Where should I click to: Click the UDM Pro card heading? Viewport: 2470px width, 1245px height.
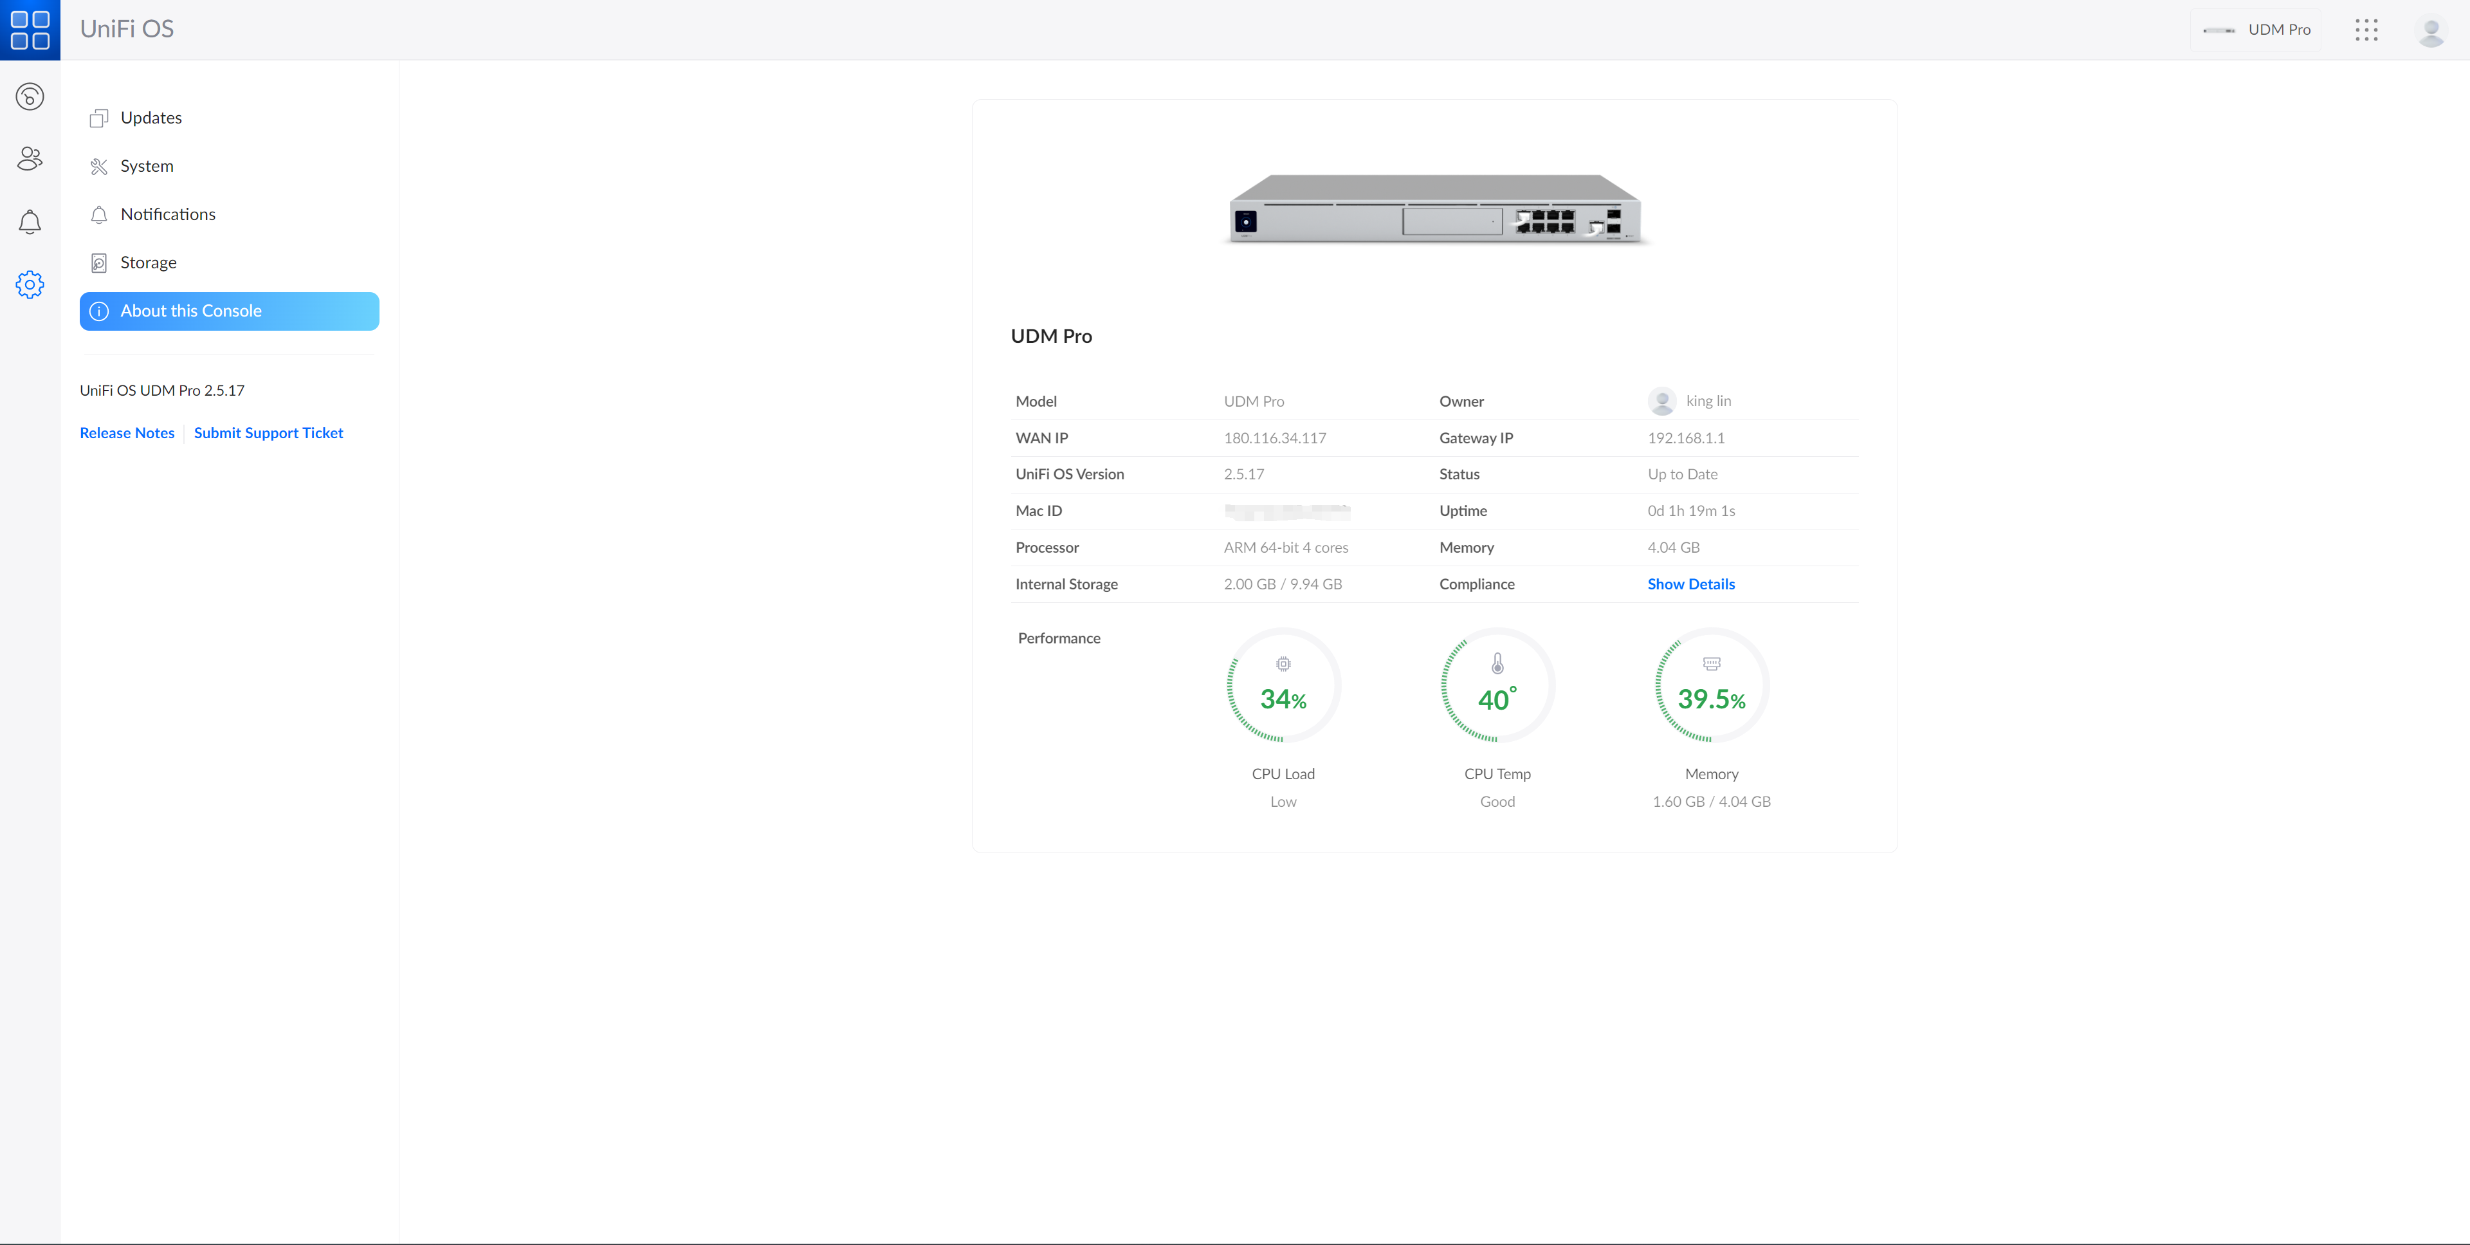click(x=1051, y=337)
